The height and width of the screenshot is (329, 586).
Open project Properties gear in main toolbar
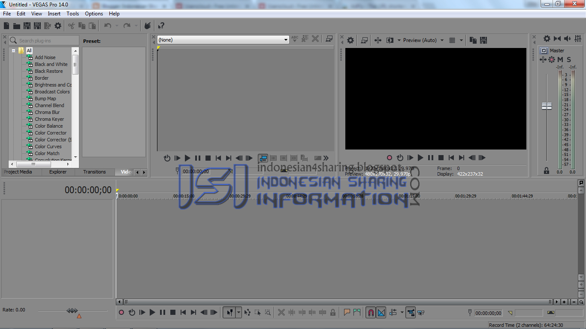click(x=58, y=26)
